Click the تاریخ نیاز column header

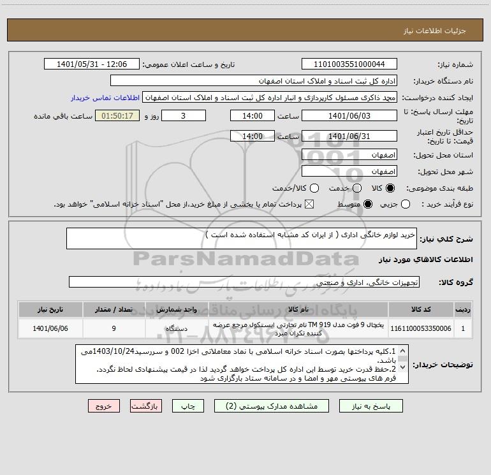tap(50, 309)
